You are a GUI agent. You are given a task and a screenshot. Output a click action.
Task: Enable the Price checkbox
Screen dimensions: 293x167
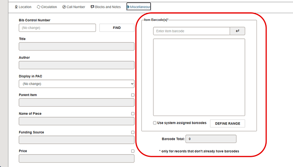click(x=132, y=151)
